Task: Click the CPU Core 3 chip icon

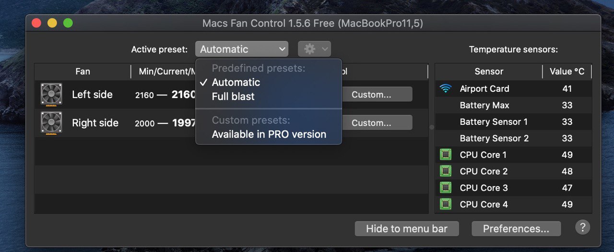Action: tap(446, 187)
